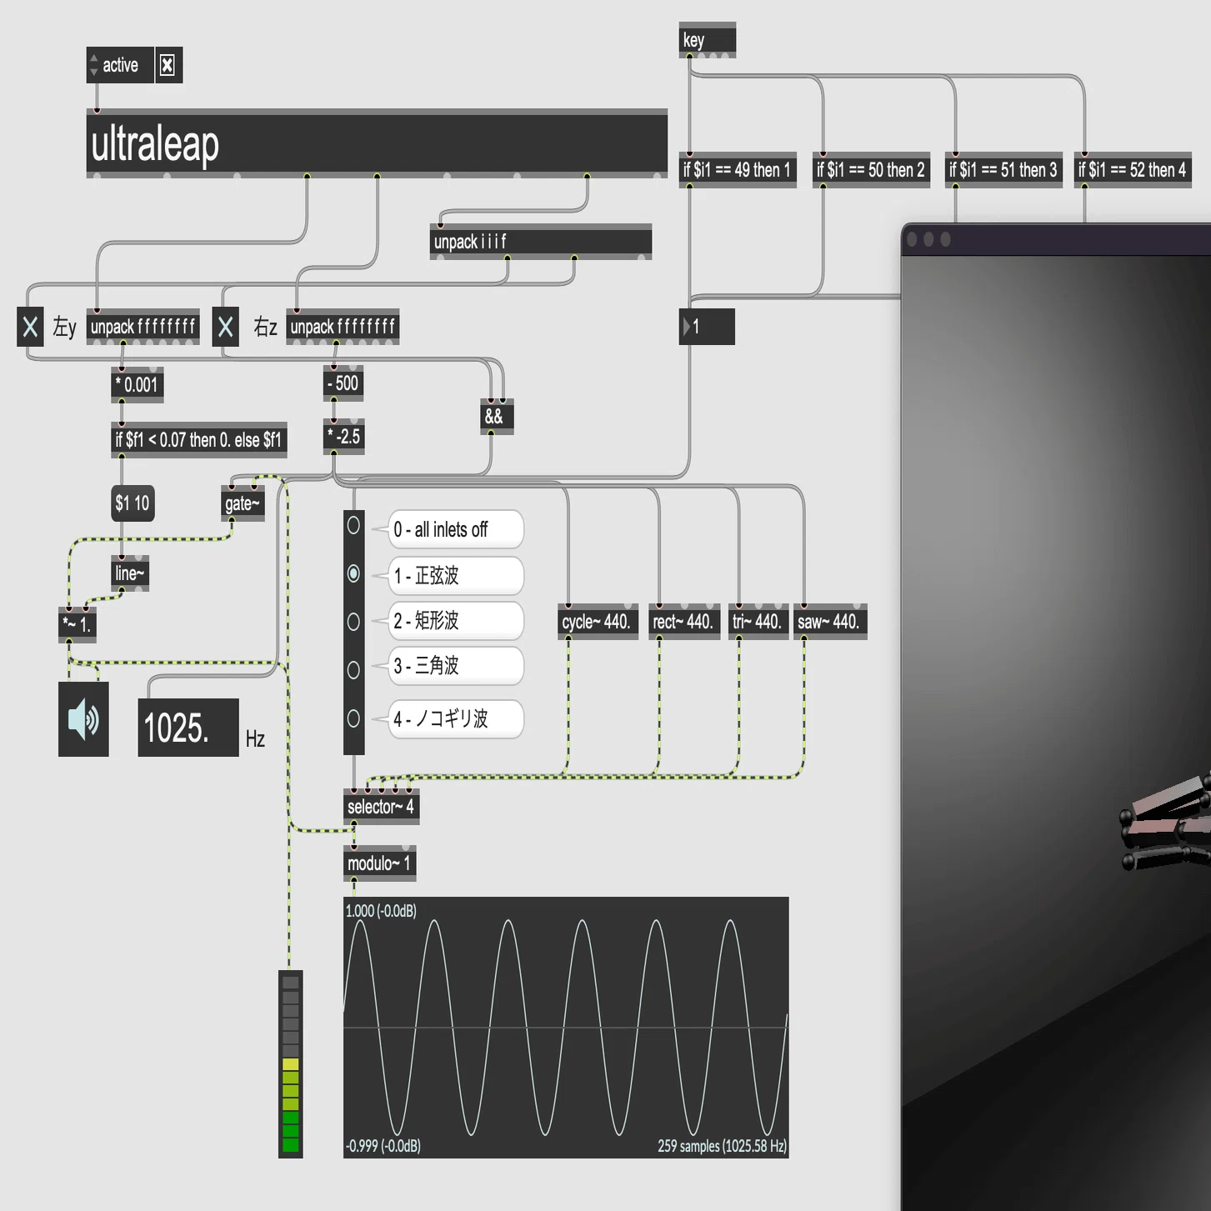Viewport: 1211px width, 1211px height.
Task: Click the number box showing 1
Action: [x=707, y=327]
